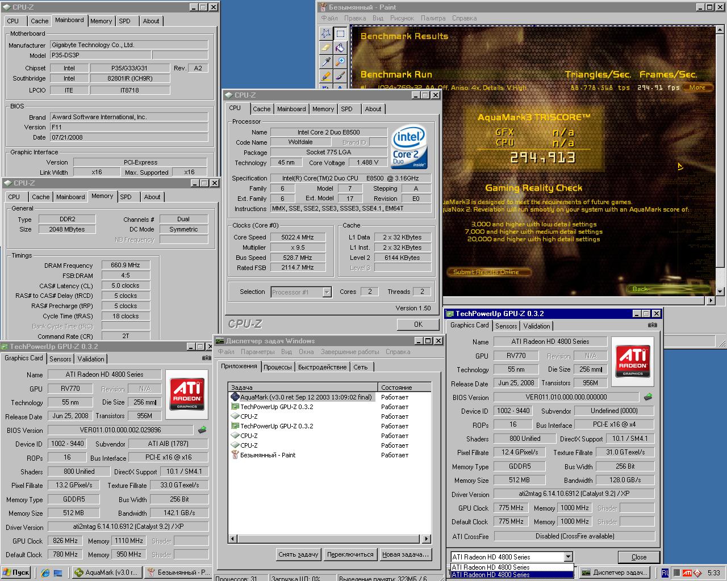
Task: Select the color picker eyedropper in Paint
Action: pyautogui.click(x=326, y=62)
